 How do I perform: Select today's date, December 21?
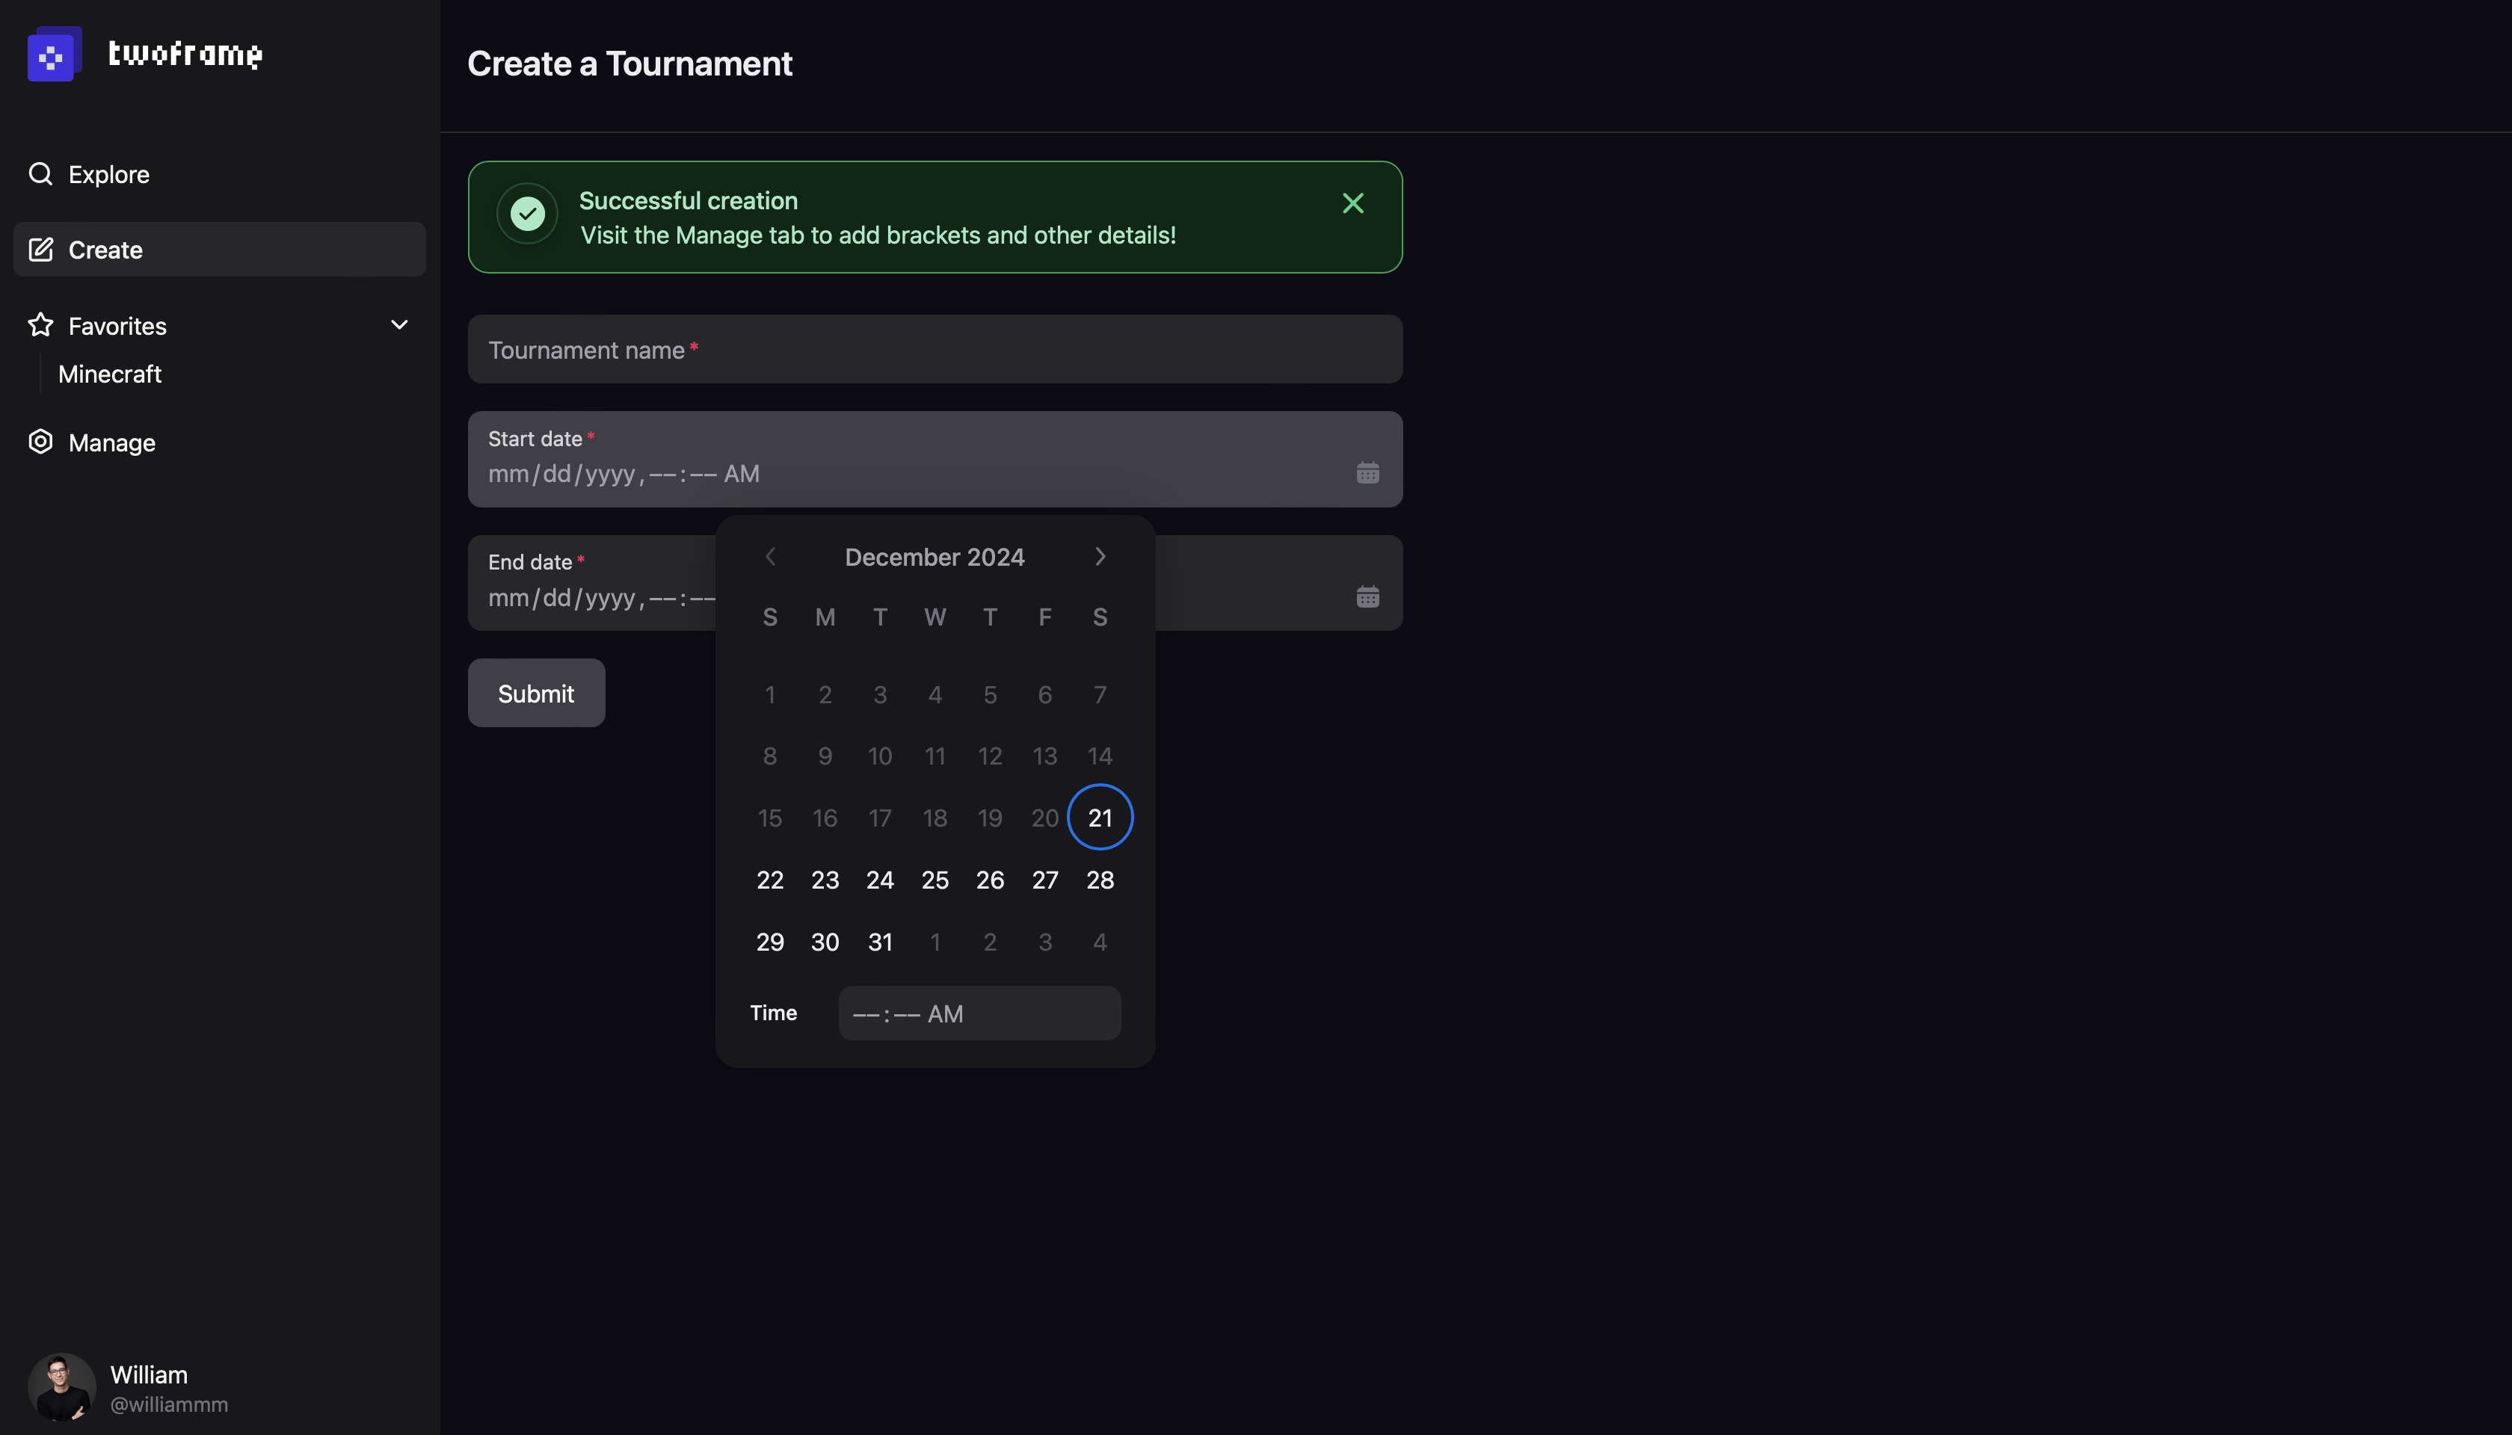tap(1099, 818)
